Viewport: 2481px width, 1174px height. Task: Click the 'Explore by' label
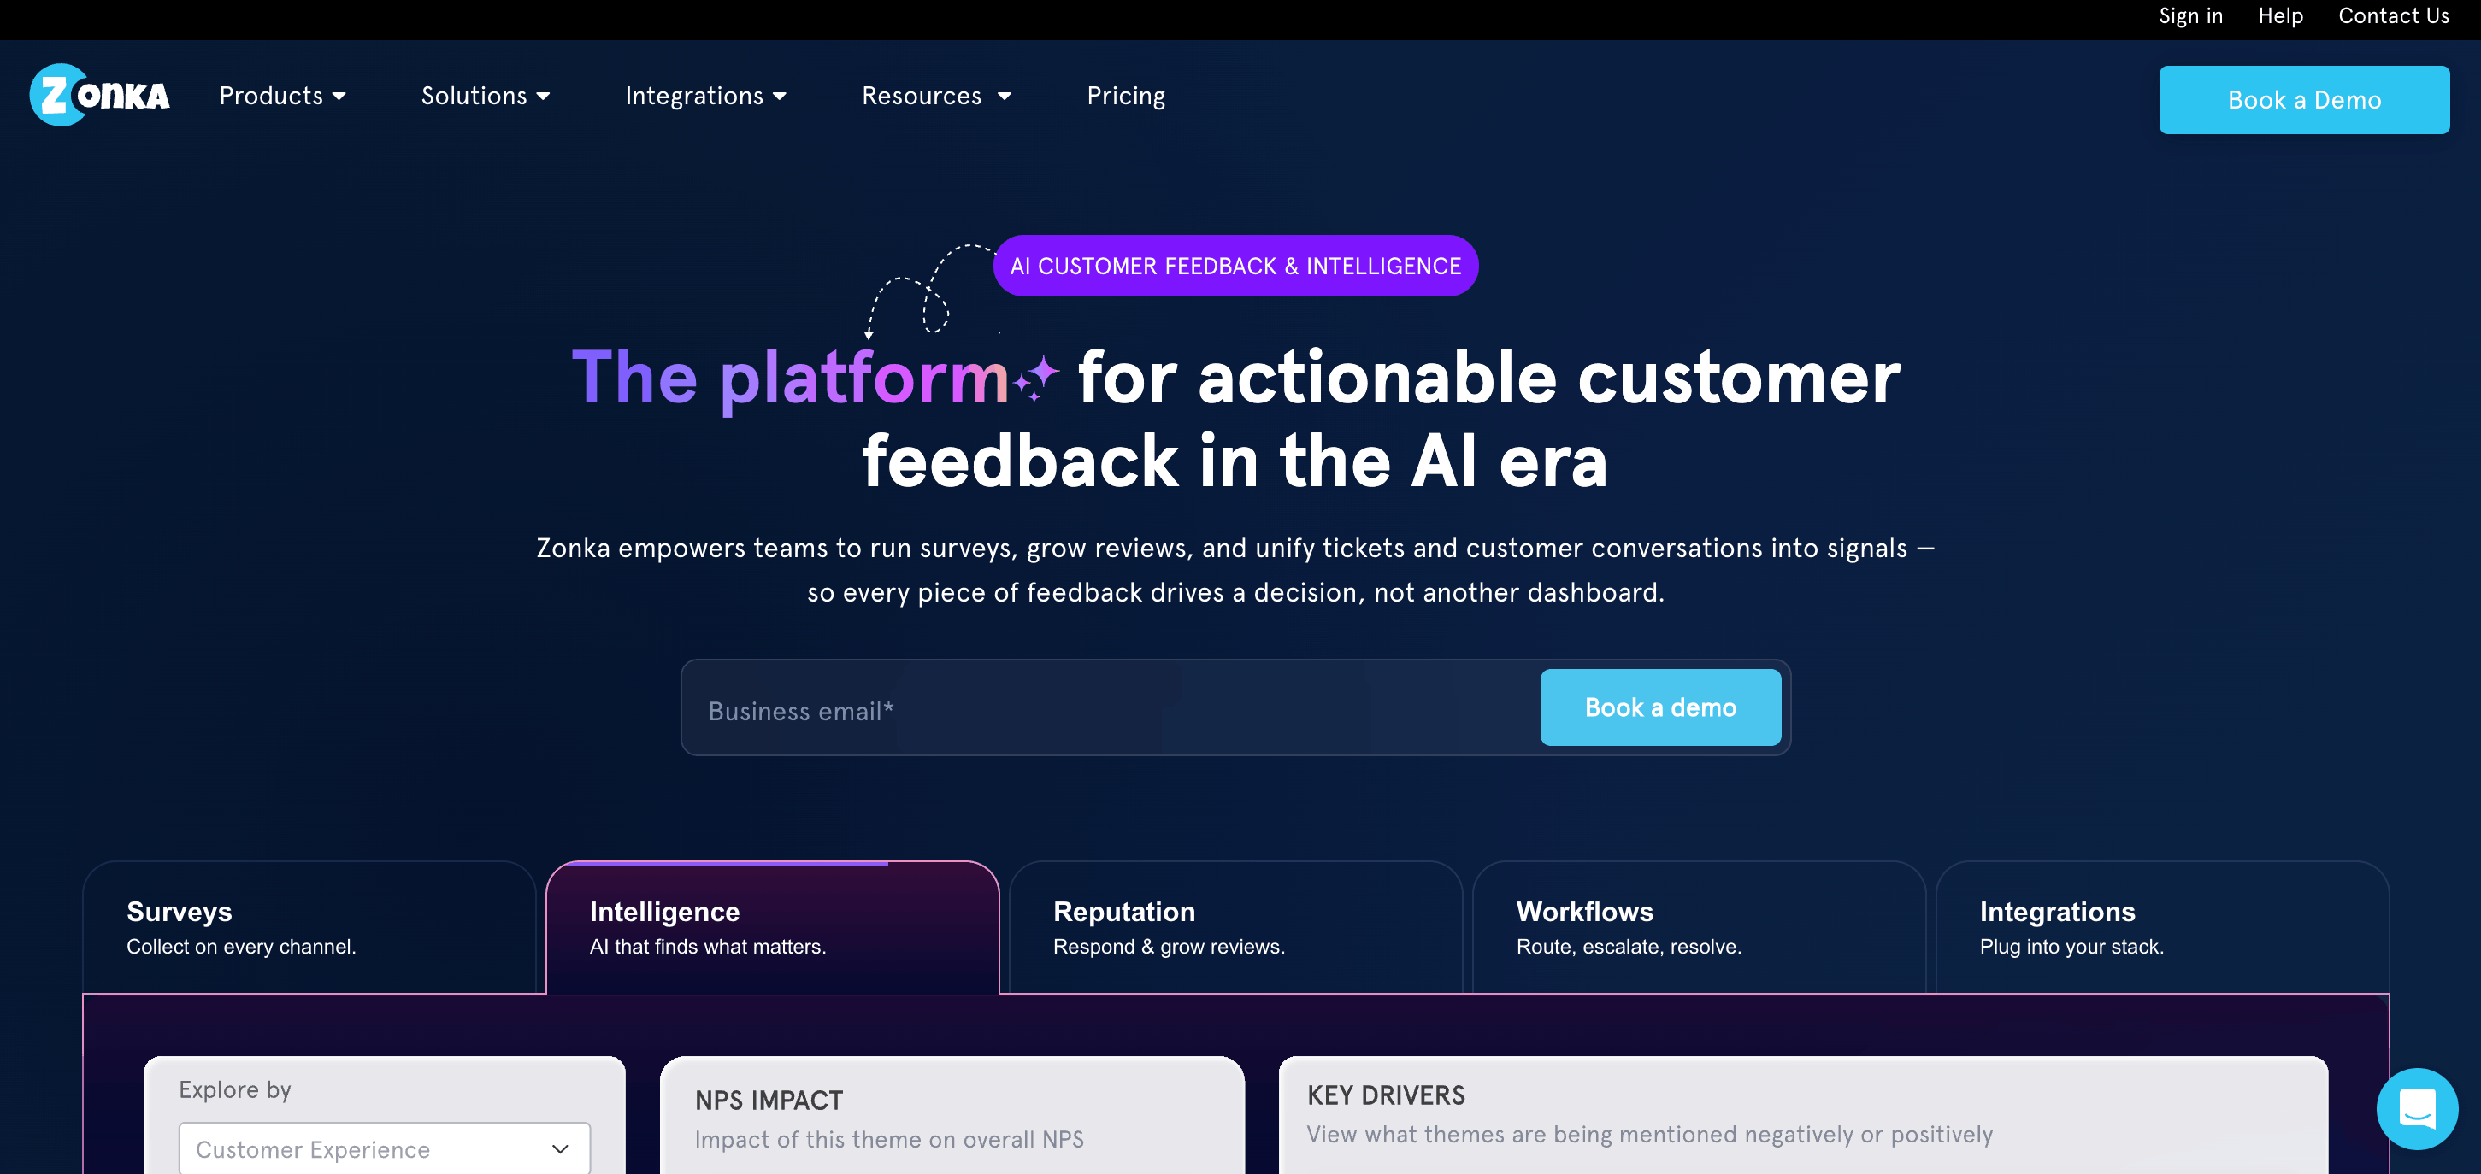pos(235,1089)
